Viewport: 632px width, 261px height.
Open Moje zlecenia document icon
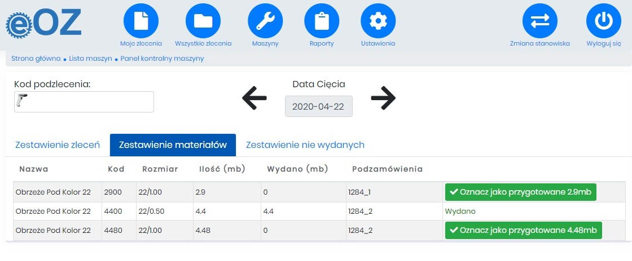(141, 21)
